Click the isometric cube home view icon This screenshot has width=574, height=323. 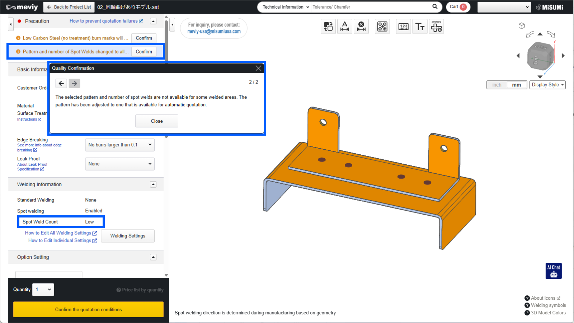[522, 25]
